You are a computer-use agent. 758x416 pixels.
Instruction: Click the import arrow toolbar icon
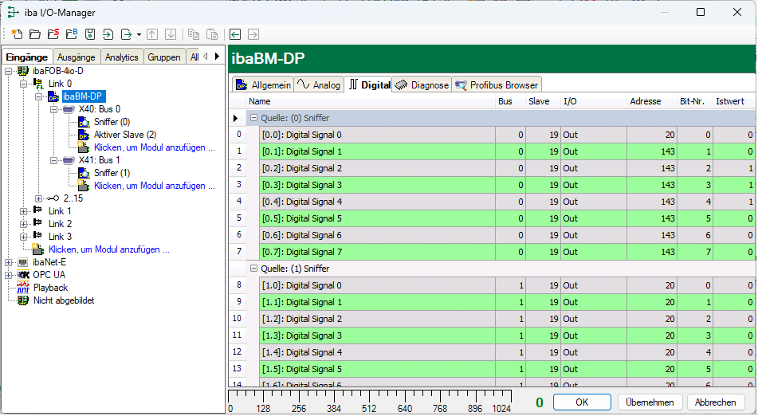click(x=108, y=34)
